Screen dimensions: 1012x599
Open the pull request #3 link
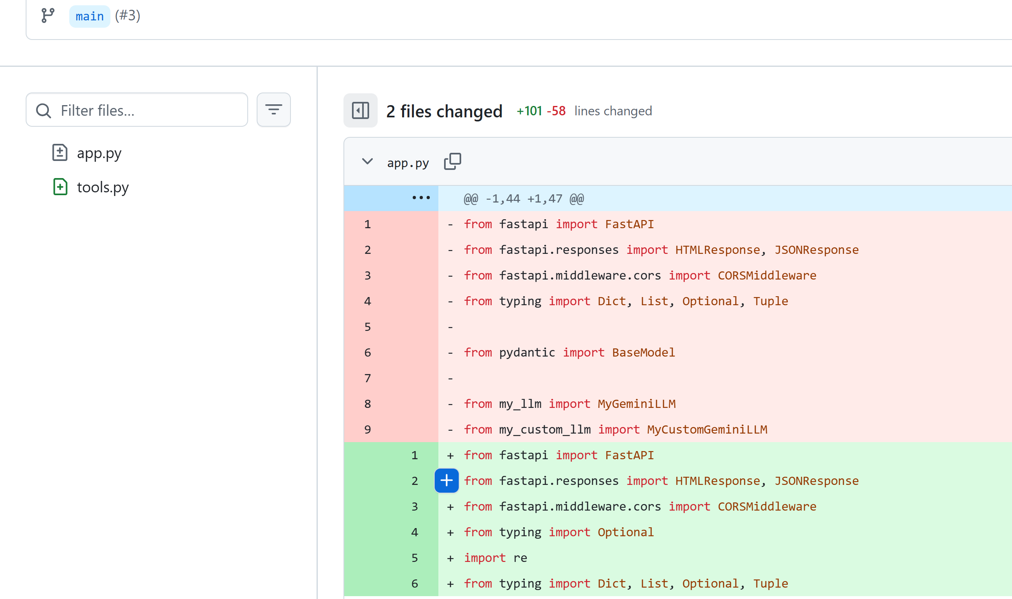pyautogui.click(x=128, y=15)
